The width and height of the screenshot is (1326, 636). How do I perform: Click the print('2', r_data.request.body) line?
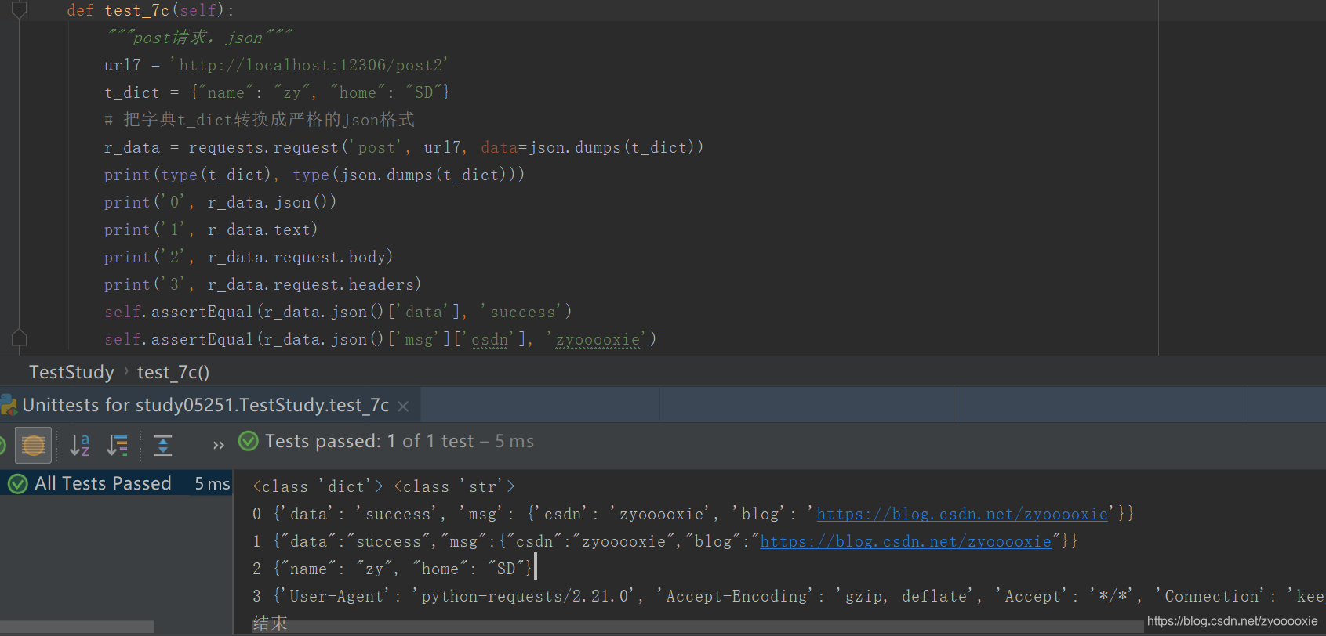[x=249, y=257]
